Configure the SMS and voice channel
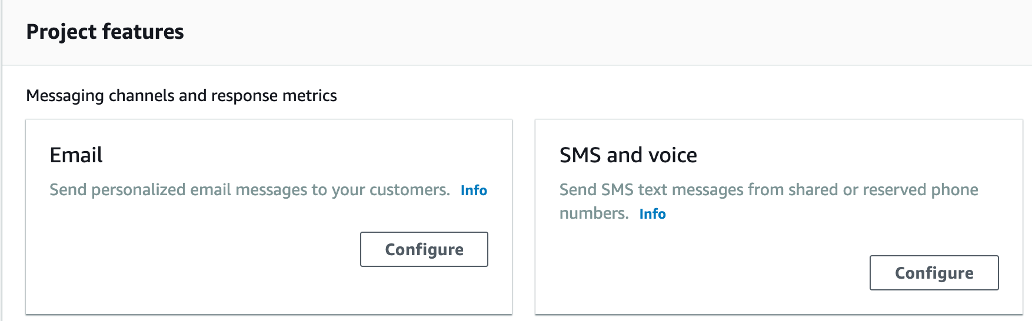The image size is (1032, 321). click(x=934, y=273)
